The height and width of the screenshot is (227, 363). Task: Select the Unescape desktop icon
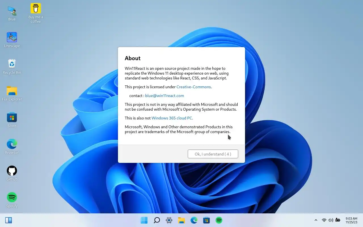click(12, 40)
